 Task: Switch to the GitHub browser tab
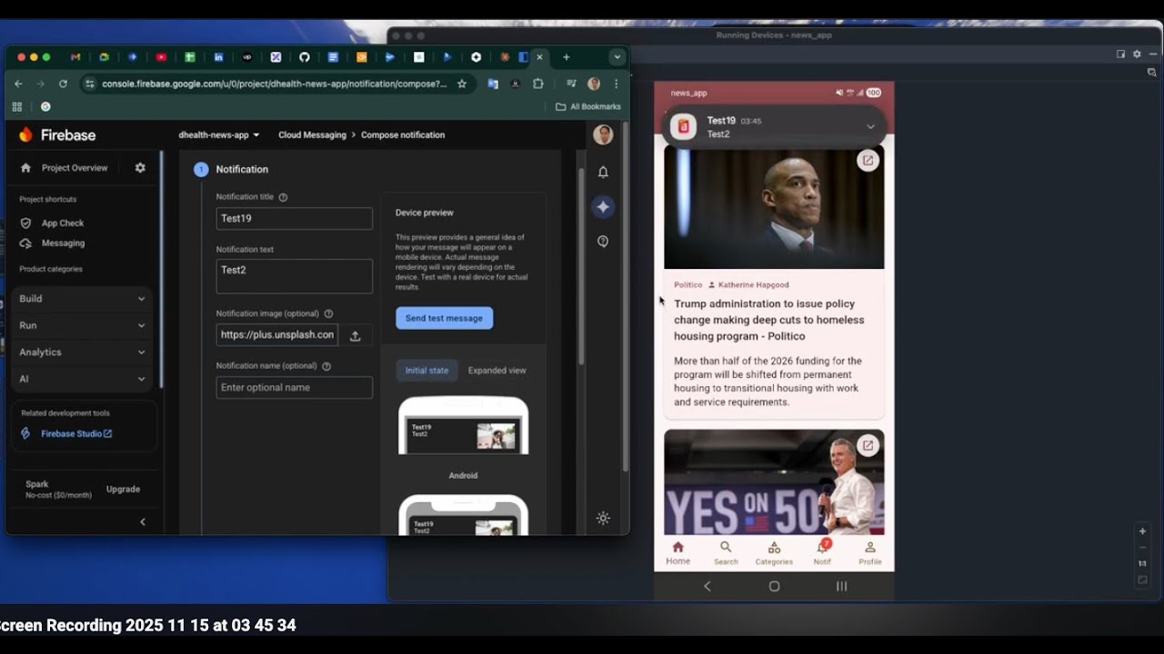pos(304,57)
